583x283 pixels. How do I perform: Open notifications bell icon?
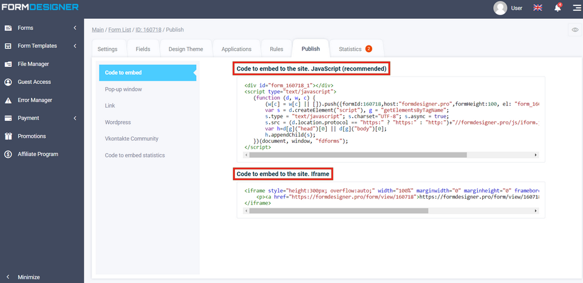click(557, 8)
